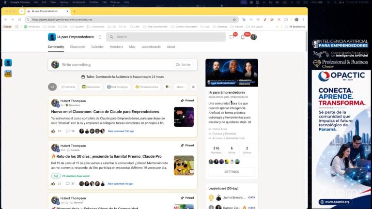
Task: Open a new Chrome tab
Action: [x=74, y=11]
